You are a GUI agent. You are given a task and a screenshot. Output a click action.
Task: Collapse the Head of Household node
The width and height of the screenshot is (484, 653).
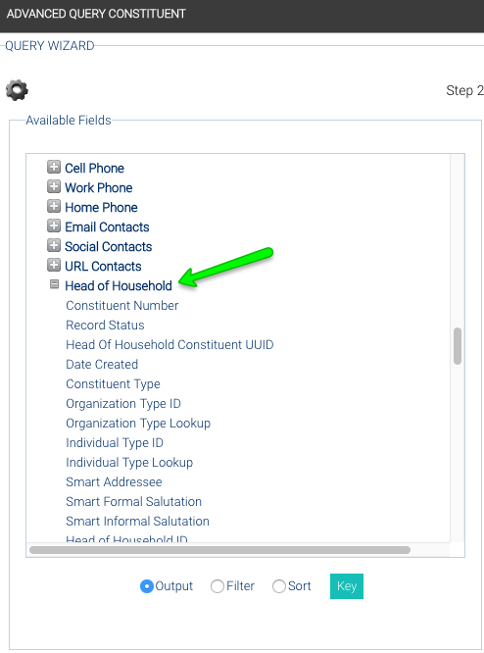54,284
